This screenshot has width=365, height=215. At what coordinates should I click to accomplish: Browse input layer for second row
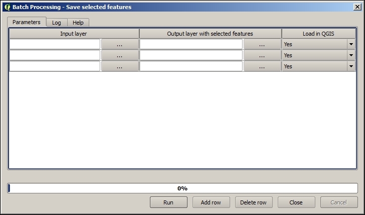[120, 55]
